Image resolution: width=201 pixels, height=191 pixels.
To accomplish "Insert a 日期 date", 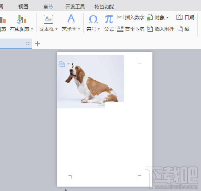I will (185, 17).
